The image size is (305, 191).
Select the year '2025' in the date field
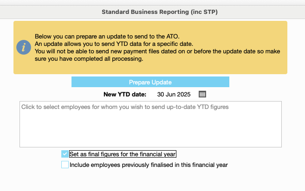point(184,95)
